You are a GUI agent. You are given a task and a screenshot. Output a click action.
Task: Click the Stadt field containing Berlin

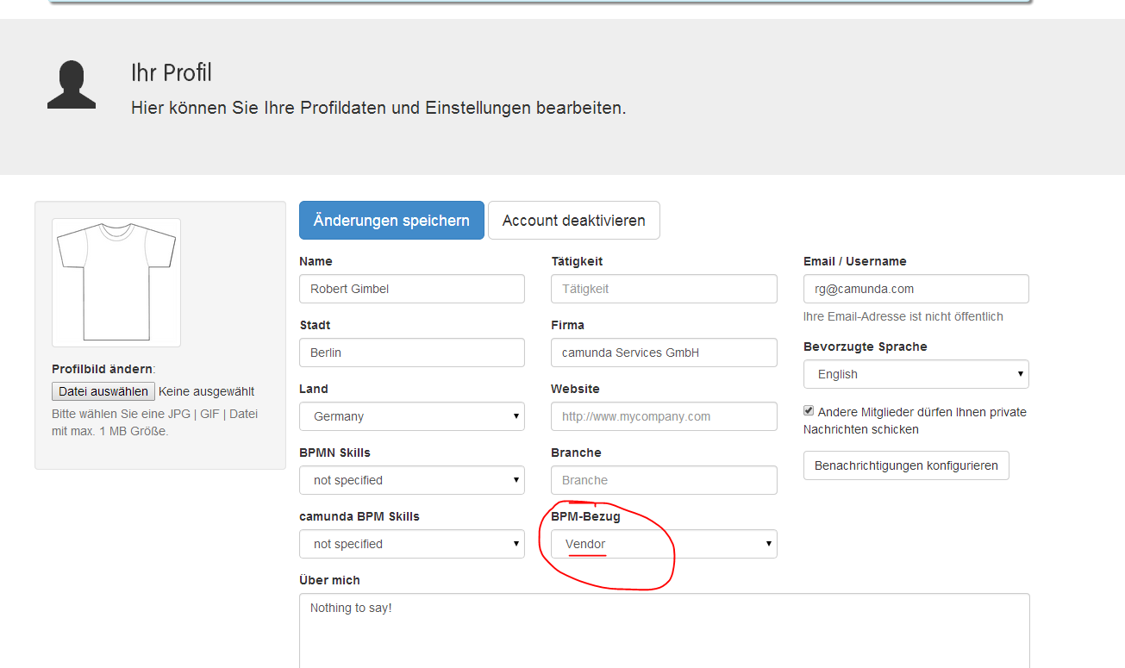[x=412, y=353]
